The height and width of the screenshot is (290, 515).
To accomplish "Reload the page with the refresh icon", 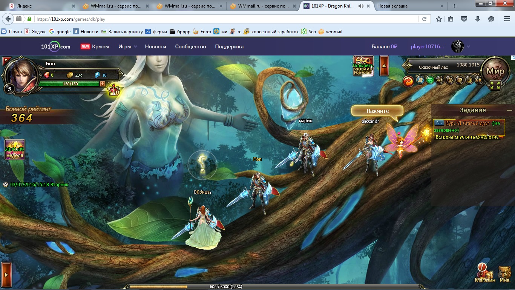I will click(x=424, y=19).
